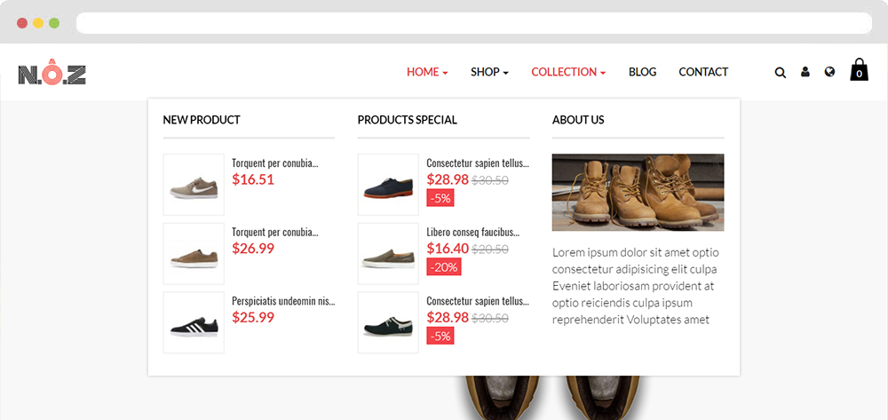Open the Libero conseq faucibus product link

click(x=473, y=232)
